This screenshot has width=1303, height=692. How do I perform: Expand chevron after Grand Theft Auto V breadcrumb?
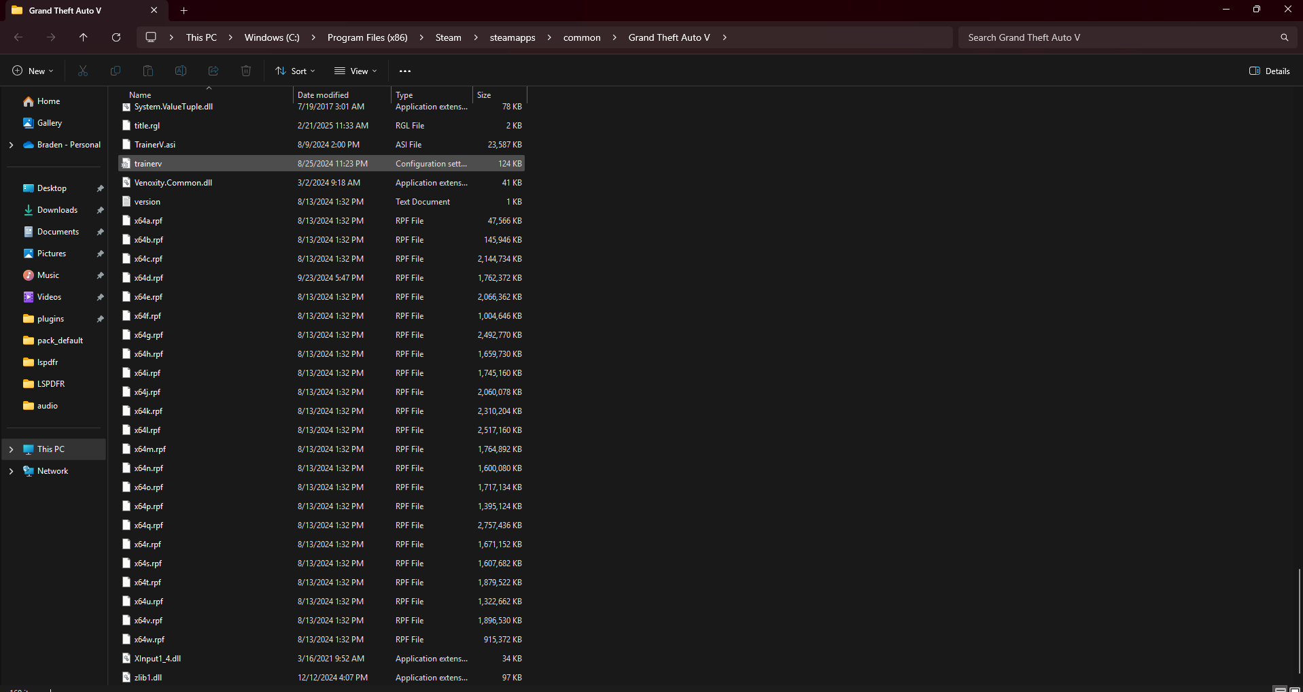pos(725,37)
